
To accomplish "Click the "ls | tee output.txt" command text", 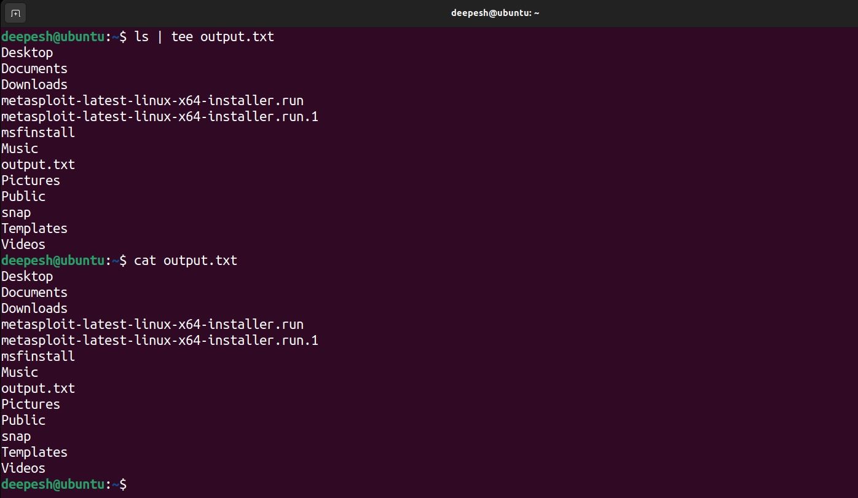I will [x=204, y=37].
